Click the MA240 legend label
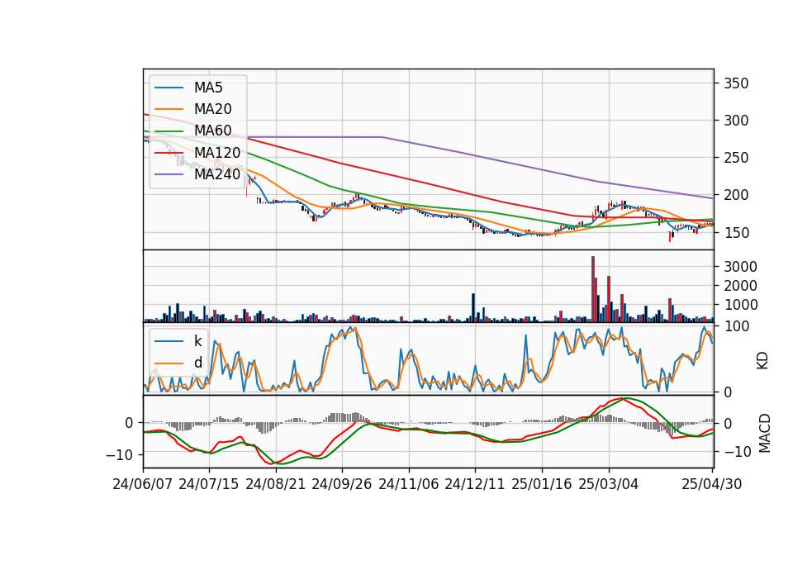 [217, 174]
